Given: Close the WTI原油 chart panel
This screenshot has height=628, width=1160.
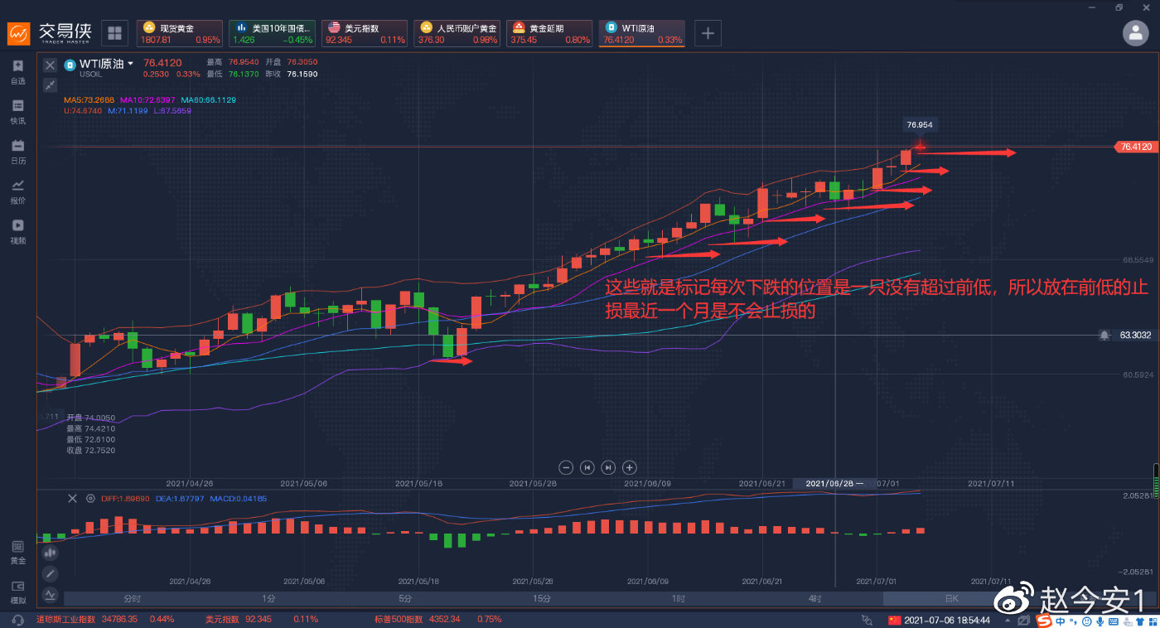Looking at the screenshot, I should (x=50, y=64).
